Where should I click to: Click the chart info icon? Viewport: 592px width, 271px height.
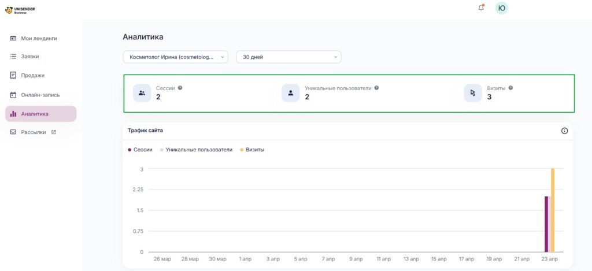(x=564, y=131)
